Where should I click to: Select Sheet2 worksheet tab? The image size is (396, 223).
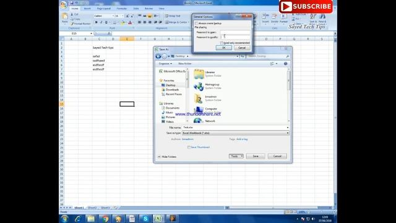tap(92, 208)
